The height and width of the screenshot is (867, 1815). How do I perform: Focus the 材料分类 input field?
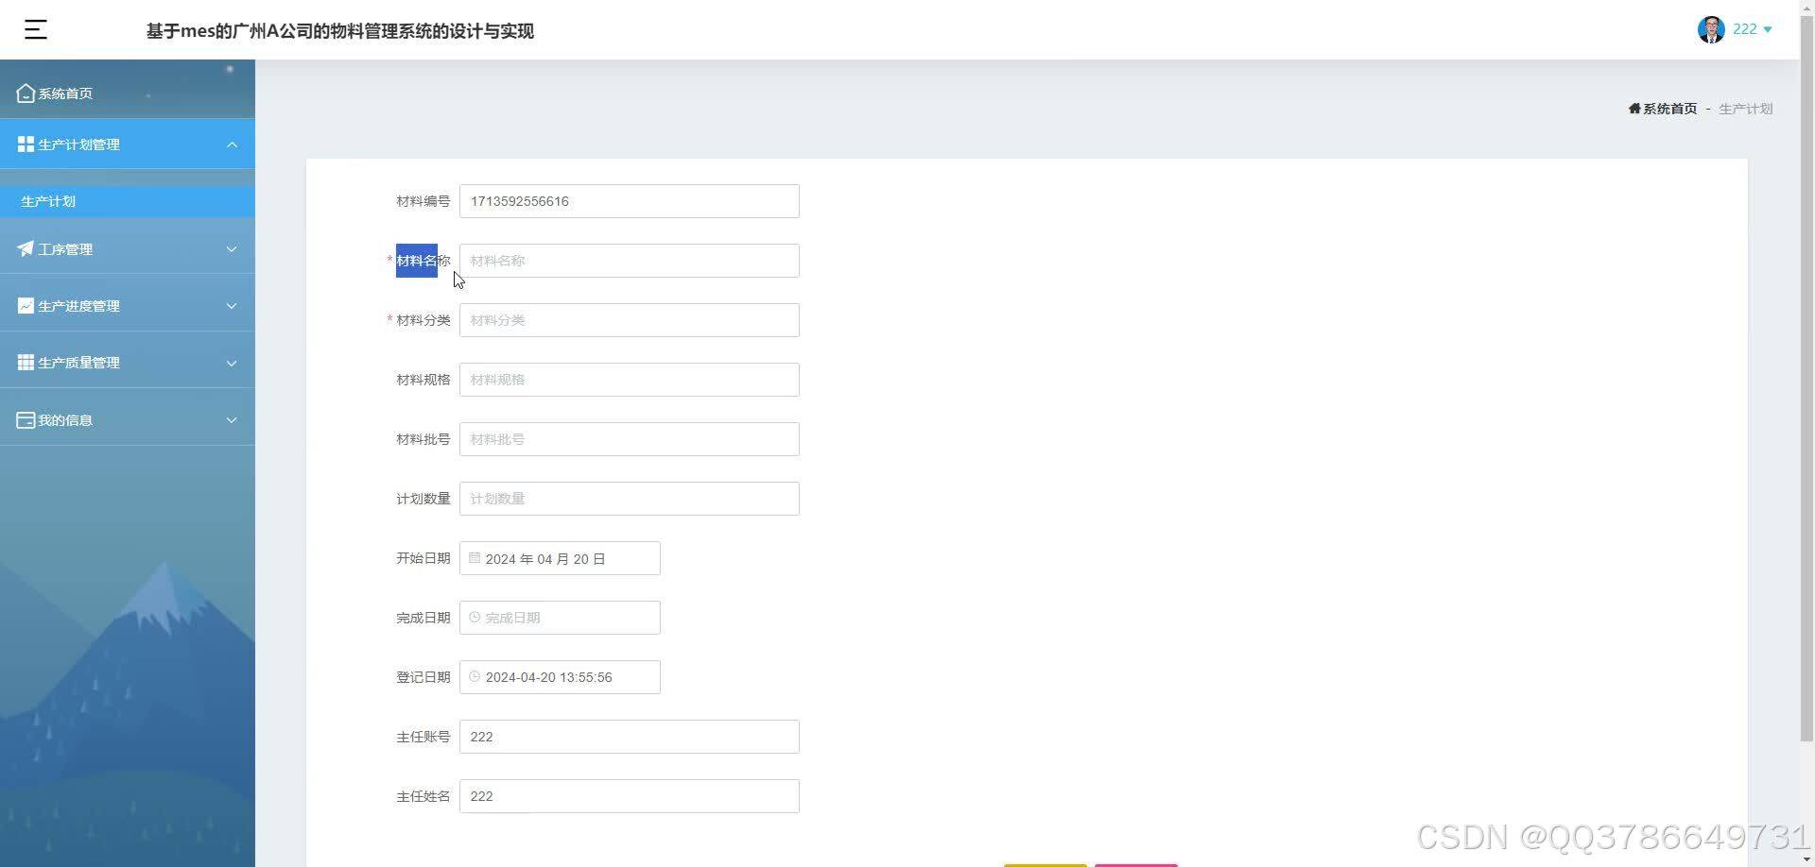pyautogui.click(x=630, y=320)
